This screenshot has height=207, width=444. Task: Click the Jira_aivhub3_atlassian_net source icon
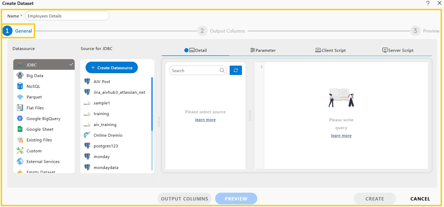(87, 92)
